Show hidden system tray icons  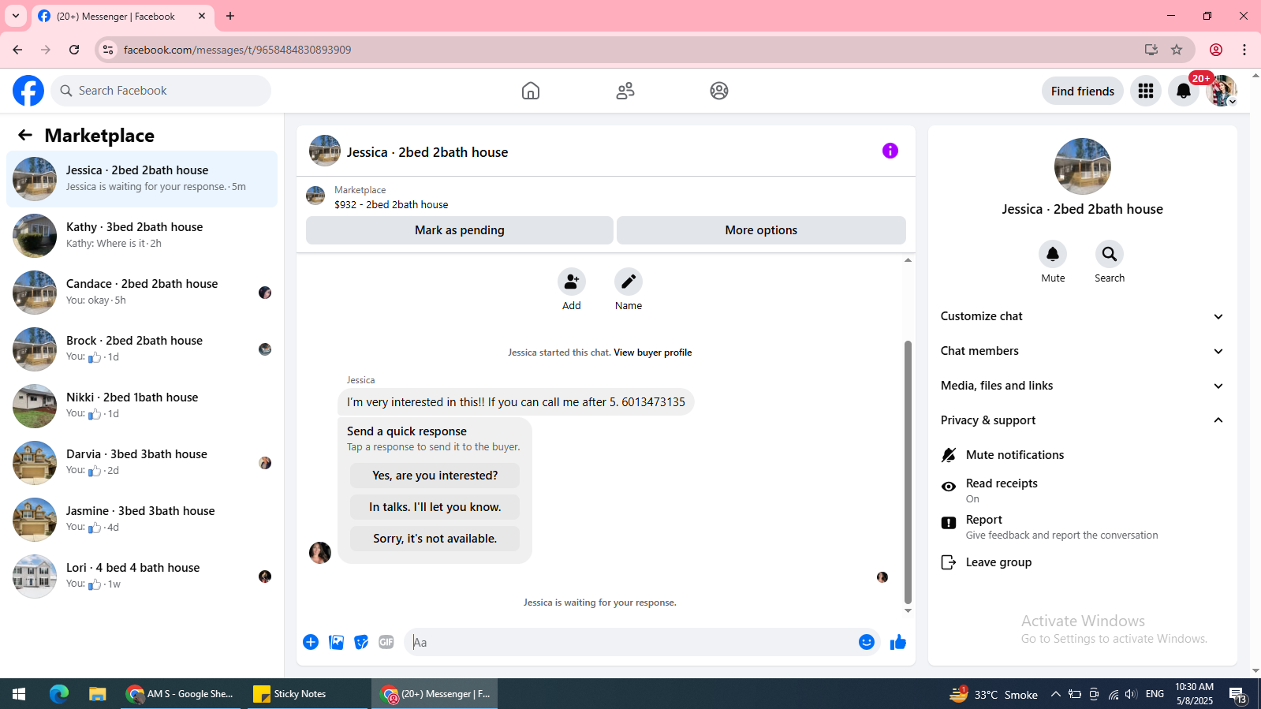click(x=1055, y=694)
